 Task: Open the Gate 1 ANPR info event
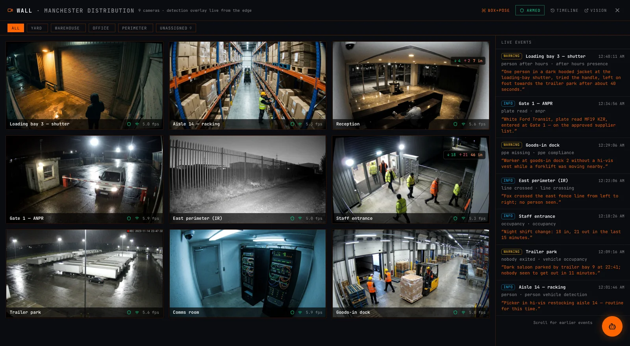[x=562, y=117]
